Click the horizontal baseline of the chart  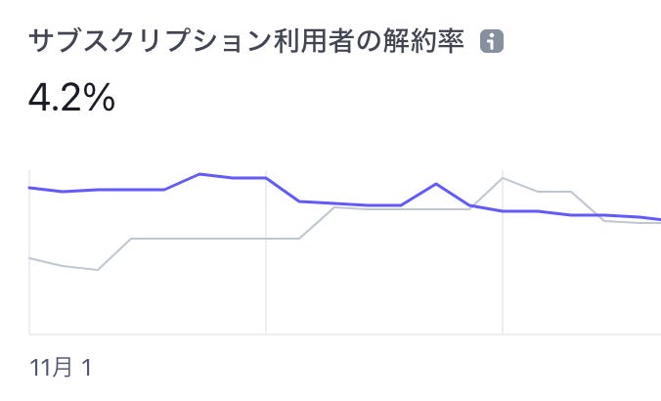345,334
